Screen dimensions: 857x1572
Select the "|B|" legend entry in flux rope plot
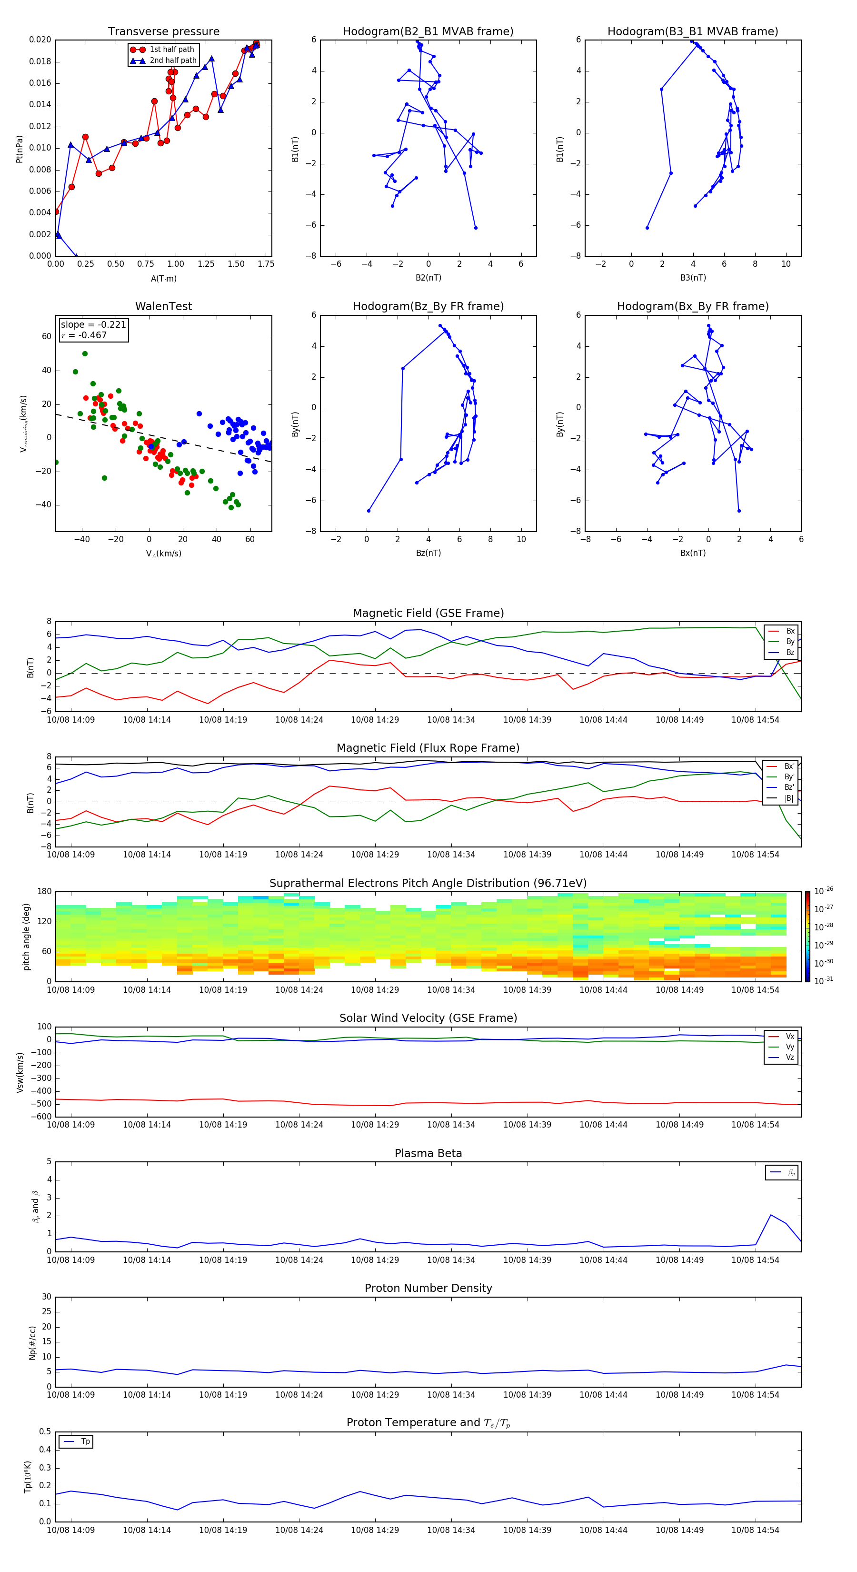click(781, 798)
